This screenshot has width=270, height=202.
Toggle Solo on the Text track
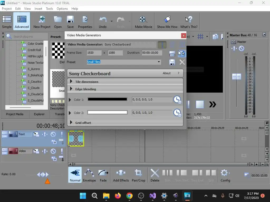click(x=62, y=134)
